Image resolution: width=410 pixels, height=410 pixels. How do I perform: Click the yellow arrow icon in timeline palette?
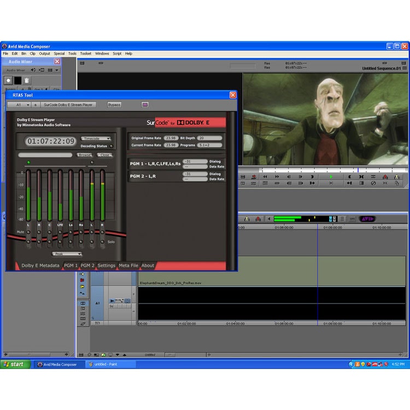tap(82, 274)
